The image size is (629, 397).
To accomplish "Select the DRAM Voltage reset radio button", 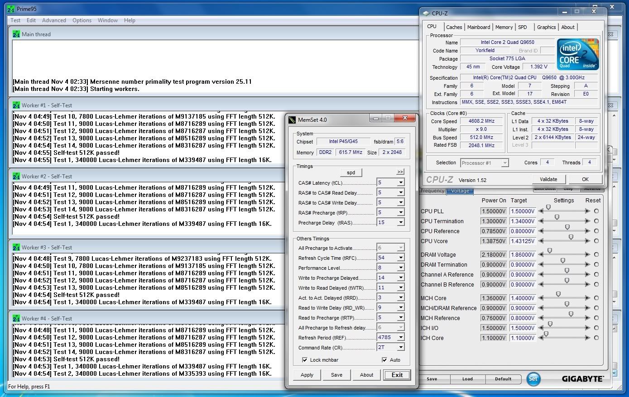I will click(596, 254).
